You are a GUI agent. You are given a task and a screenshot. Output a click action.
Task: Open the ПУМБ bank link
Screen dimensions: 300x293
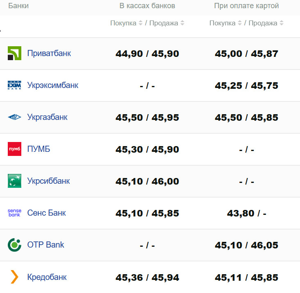[x=39, y=149]
